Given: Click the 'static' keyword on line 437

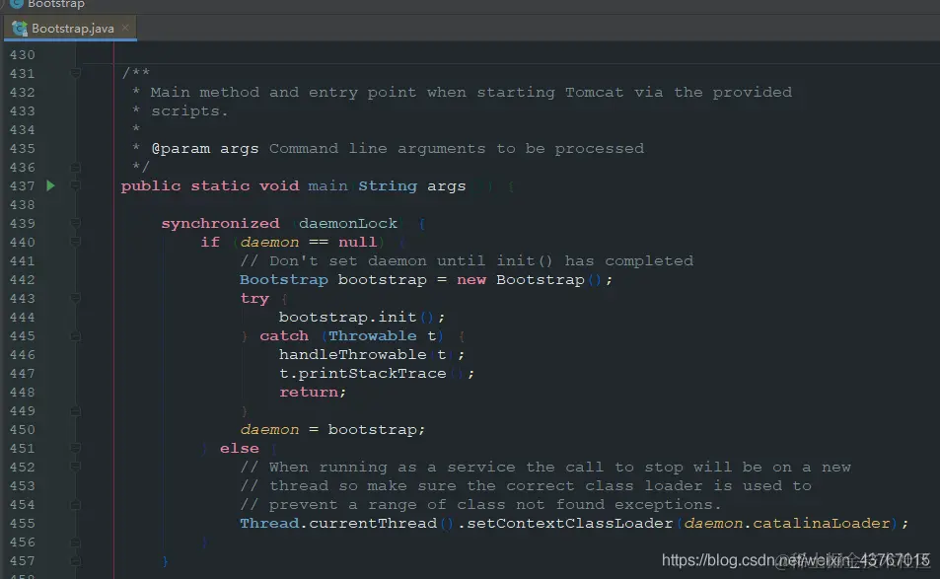Looking at the screenshot, I should [x=220, y=185].
